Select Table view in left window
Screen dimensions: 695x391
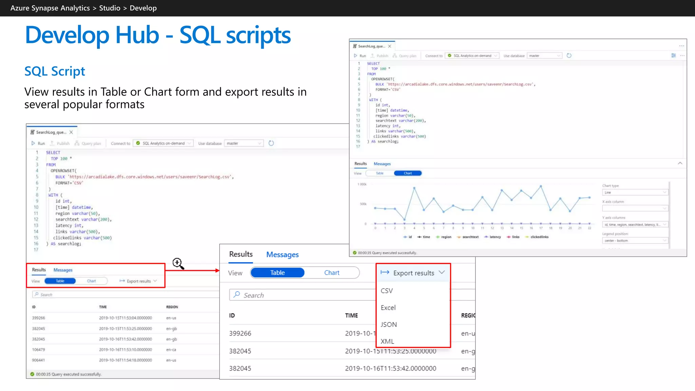click(x=60, y=281)
